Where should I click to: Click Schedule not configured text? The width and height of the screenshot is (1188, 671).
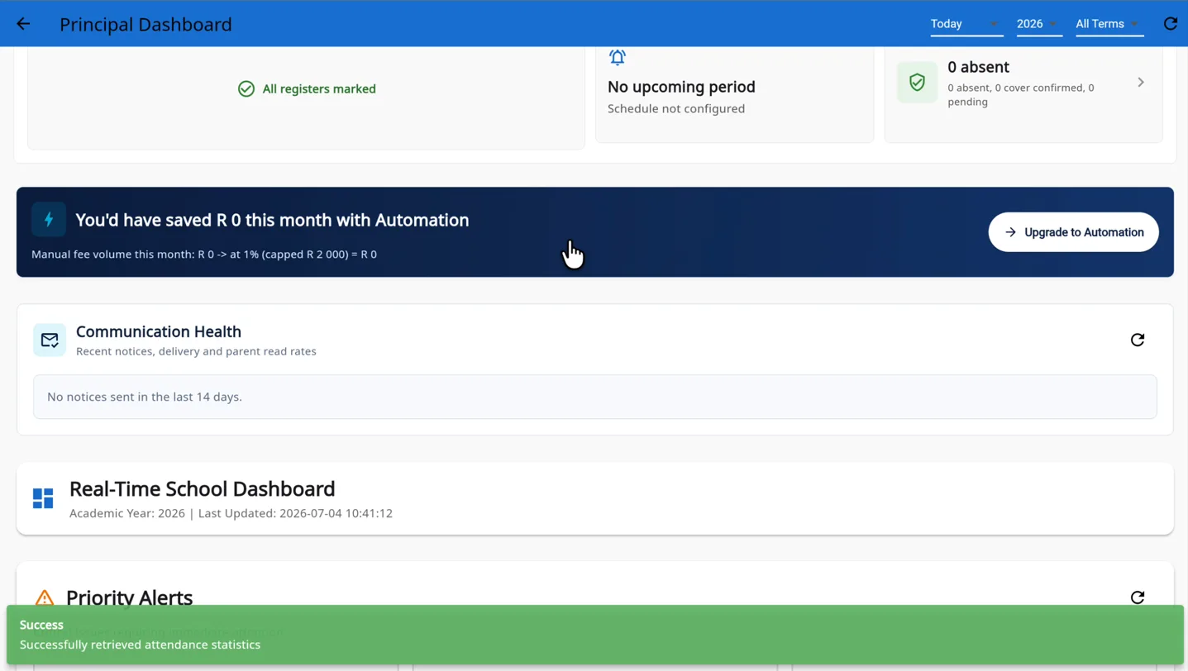tap(676, 108)
